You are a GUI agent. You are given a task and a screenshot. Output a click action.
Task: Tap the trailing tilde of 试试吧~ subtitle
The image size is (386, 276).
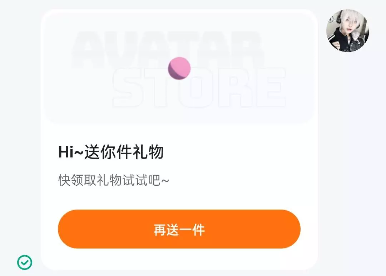tap(165, 181)
